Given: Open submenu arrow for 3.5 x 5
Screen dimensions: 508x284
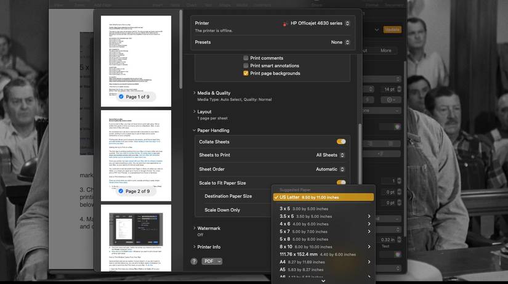Looking at the screenshot, I should tap(369, 216).
